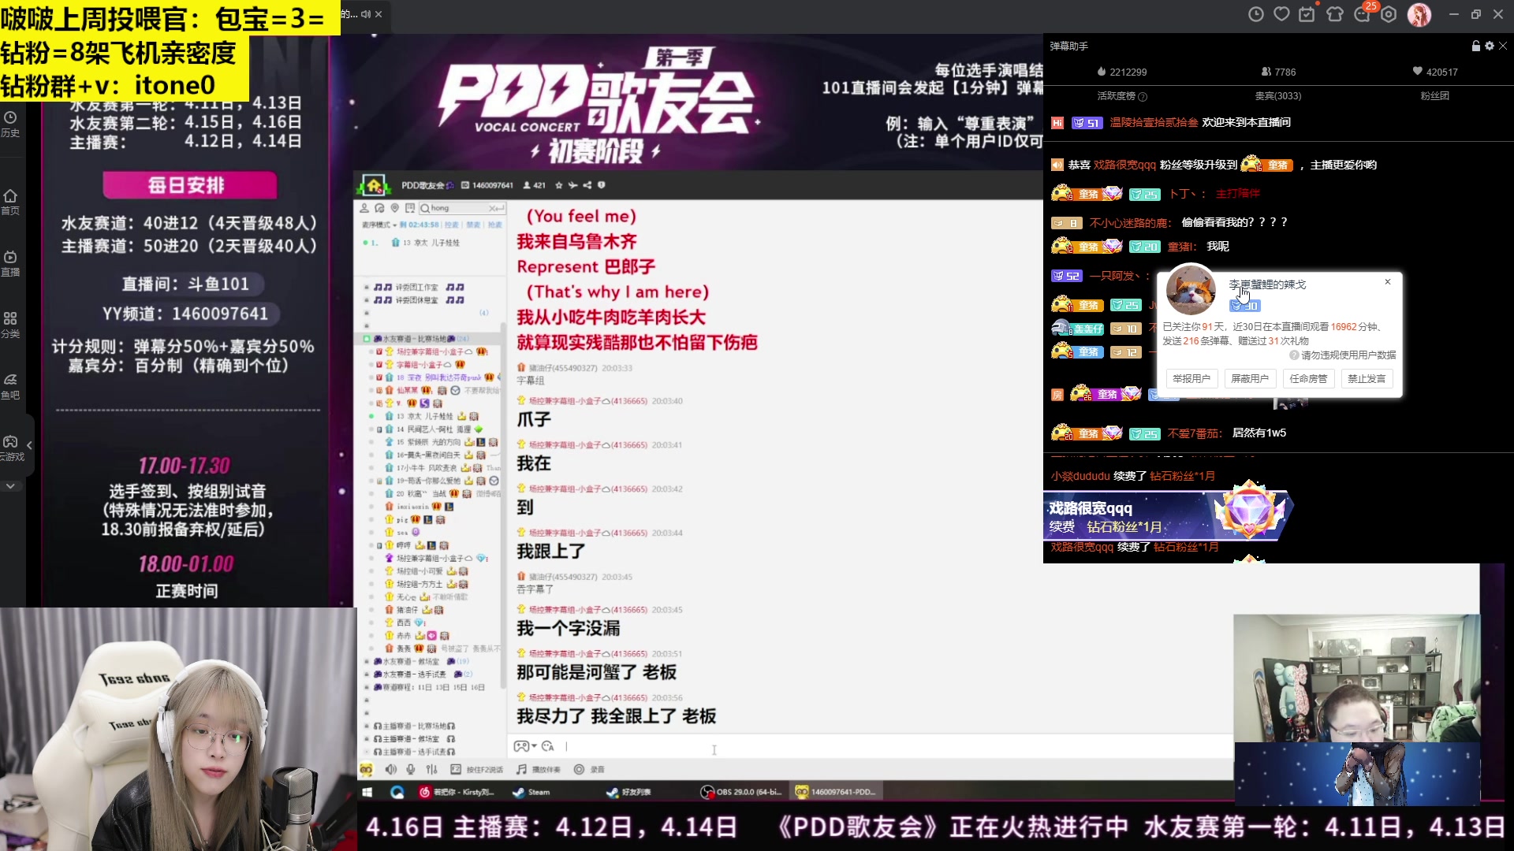Viewport: 1514px width, 851px height.
Task: Select the 播放伴奏 music note icon
Action: point(521,770)
